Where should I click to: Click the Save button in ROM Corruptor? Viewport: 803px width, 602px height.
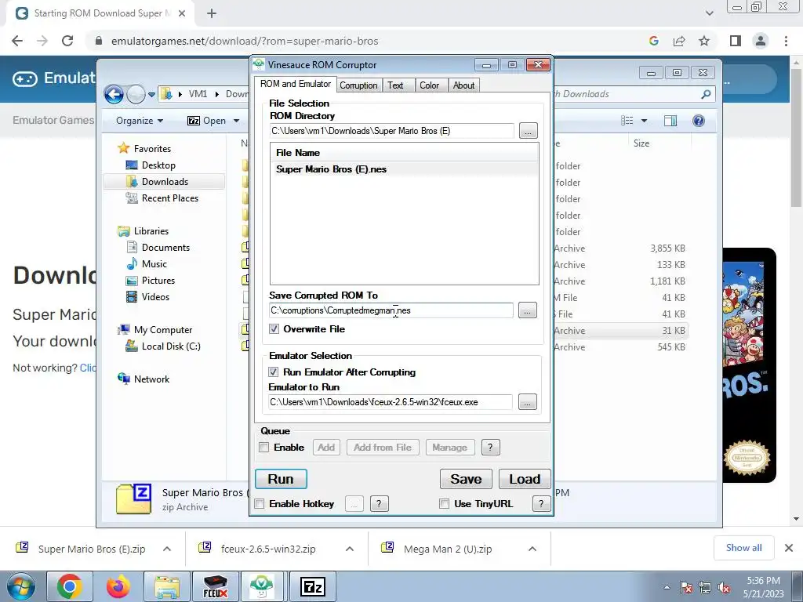pyautogui.click(x=466, y=479)
